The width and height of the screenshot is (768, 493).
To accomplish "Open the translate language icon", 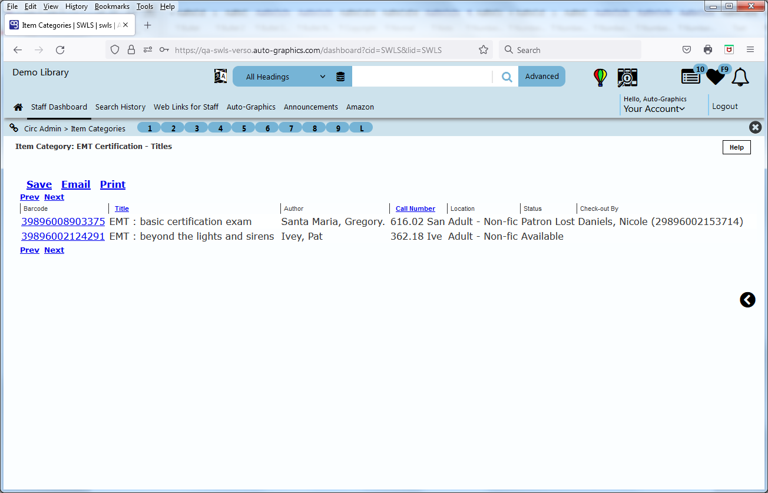I will pos(220,76).
